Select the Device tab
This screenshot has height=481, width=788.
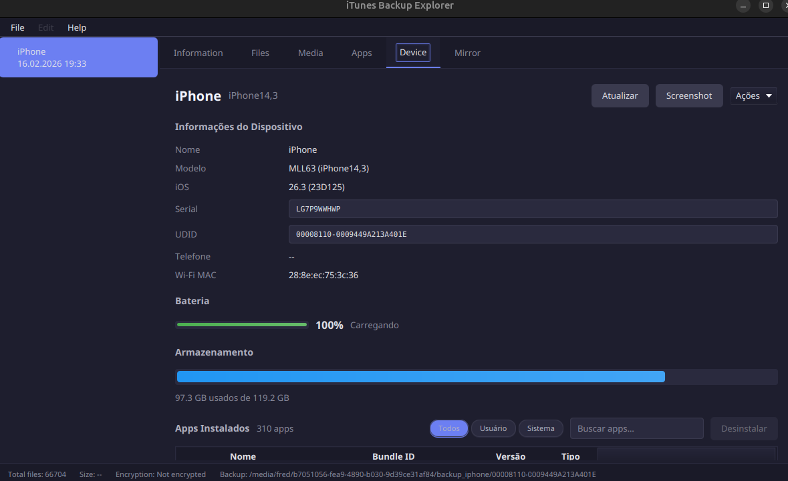413,53
